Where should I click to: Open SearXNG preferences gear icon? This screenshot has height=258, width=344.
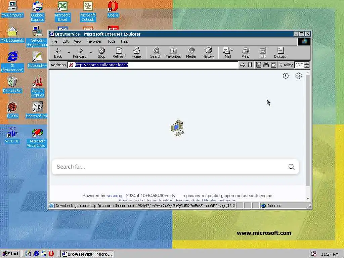[298, 76]
